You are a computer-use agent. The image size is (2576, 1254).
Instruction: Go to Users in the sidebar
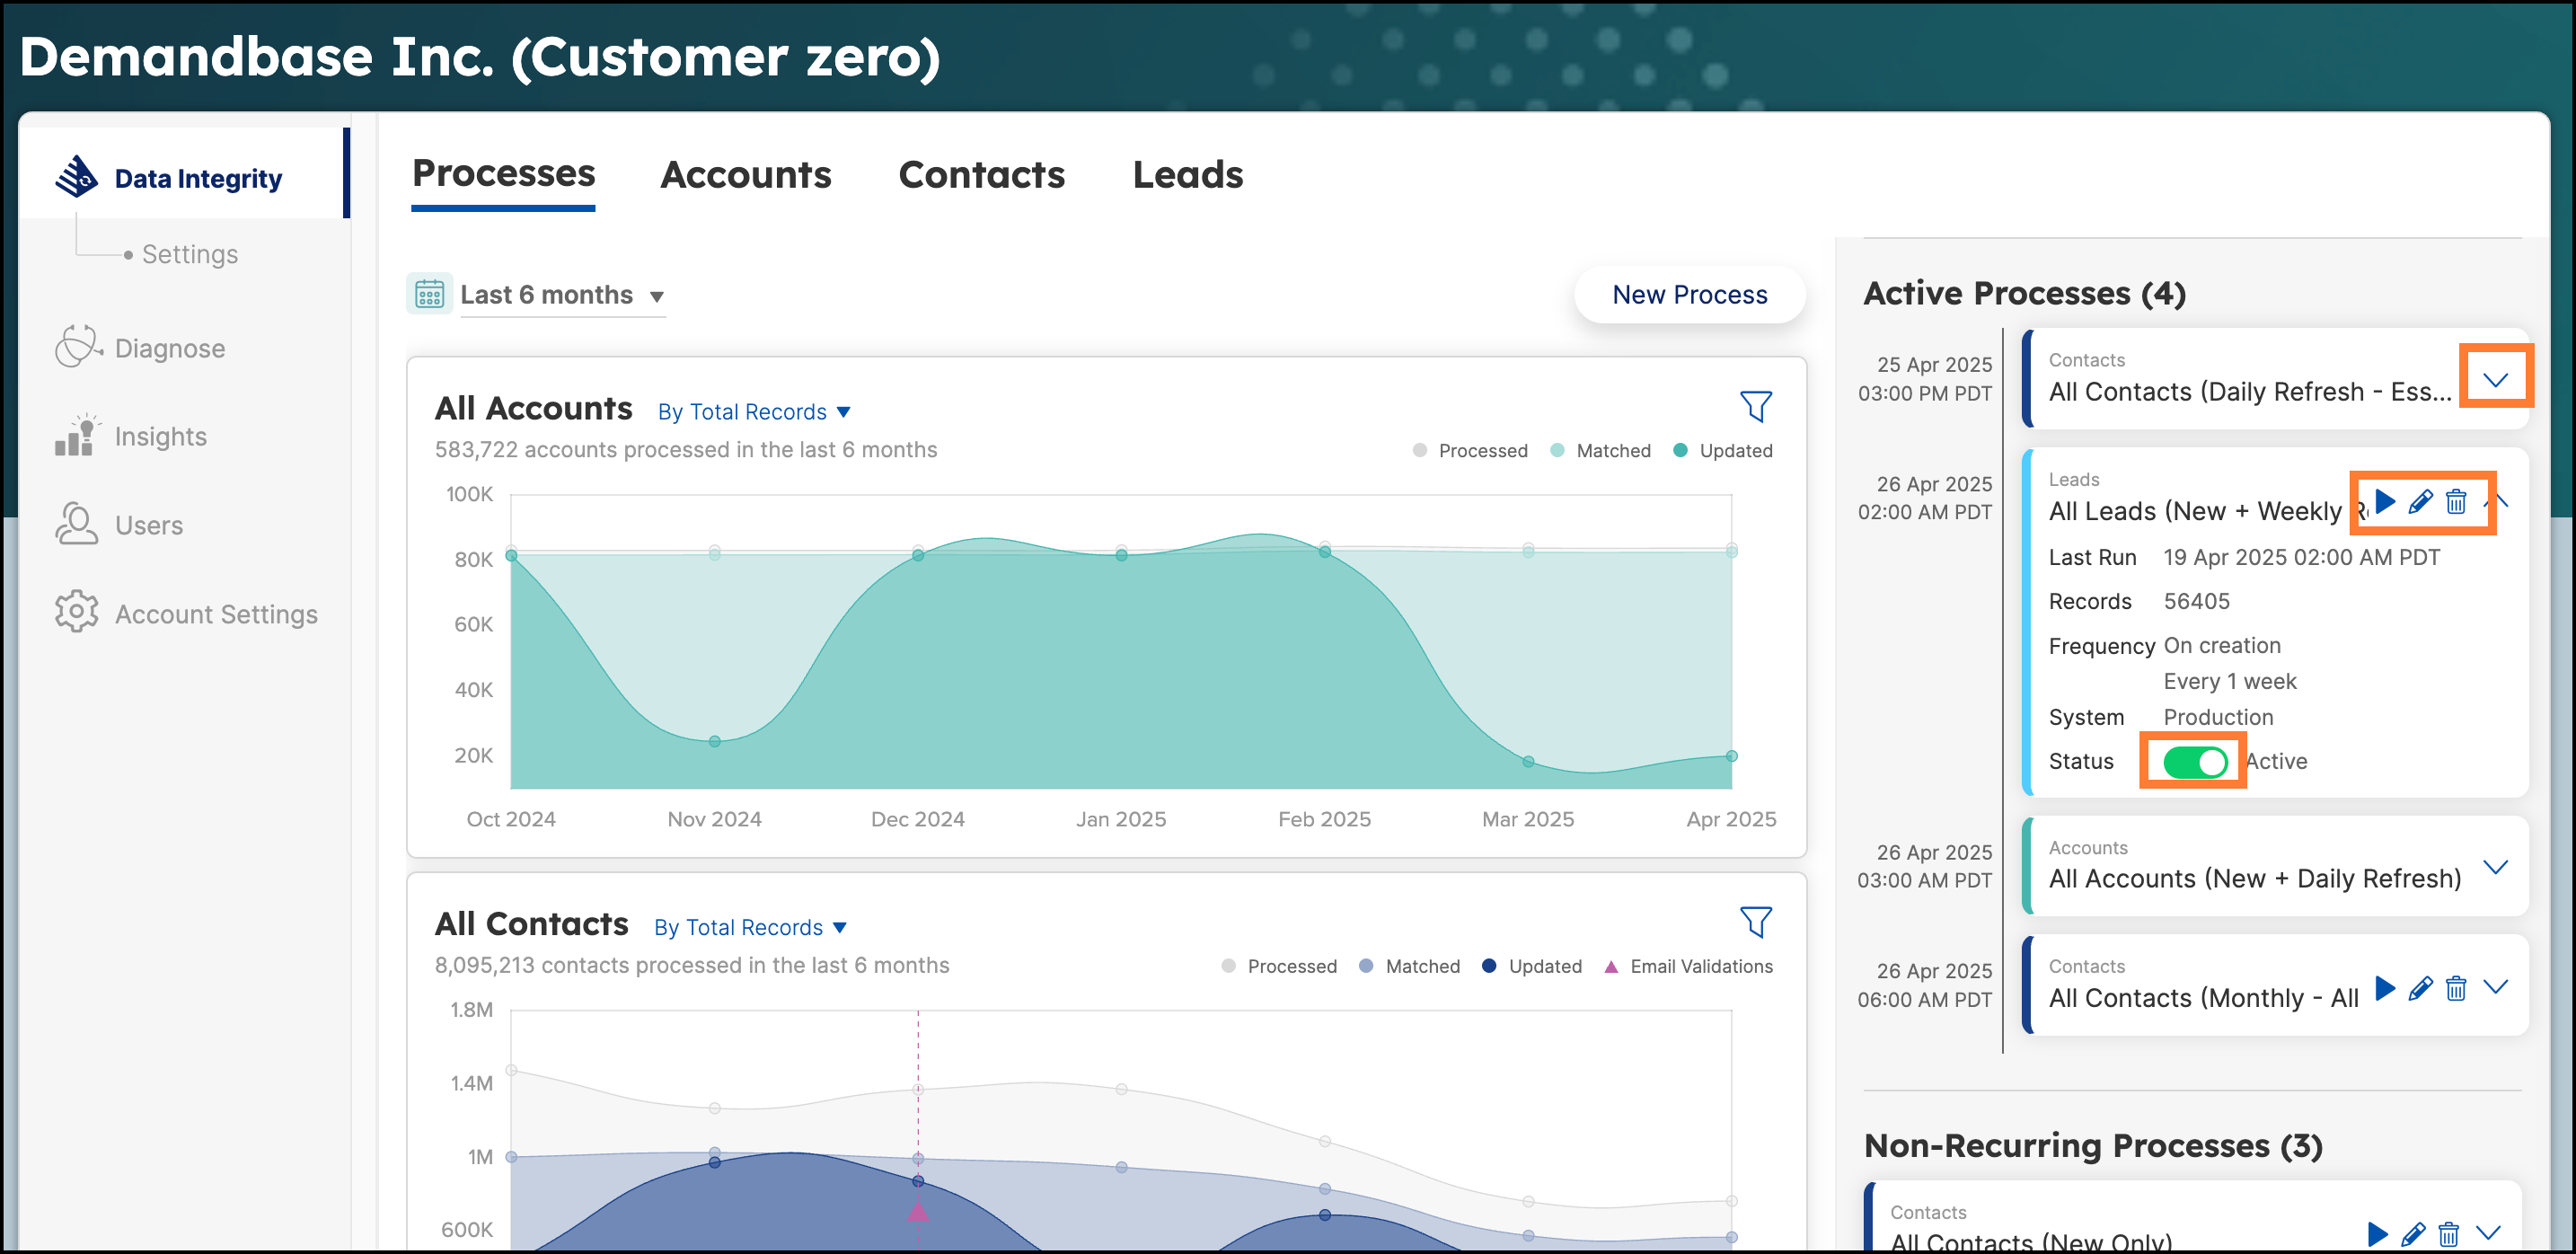[x=149, y=525]
